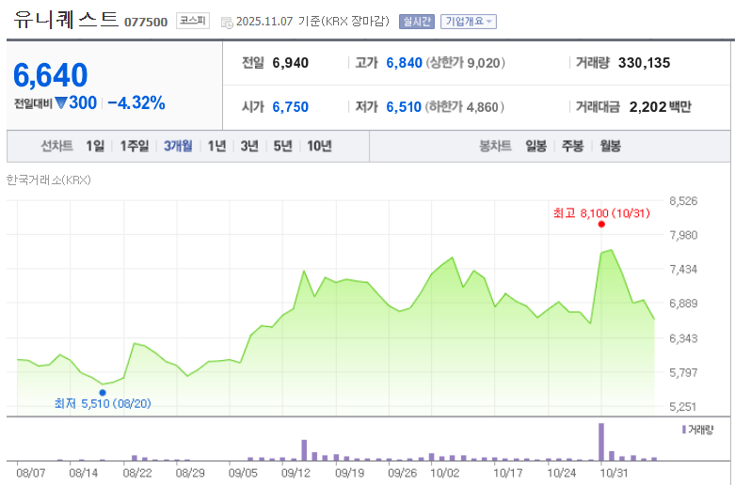Click the 하한가 4,860 text
Image resolution: width=735 pixels, height=485 pixels.
(x=465, y=107)
